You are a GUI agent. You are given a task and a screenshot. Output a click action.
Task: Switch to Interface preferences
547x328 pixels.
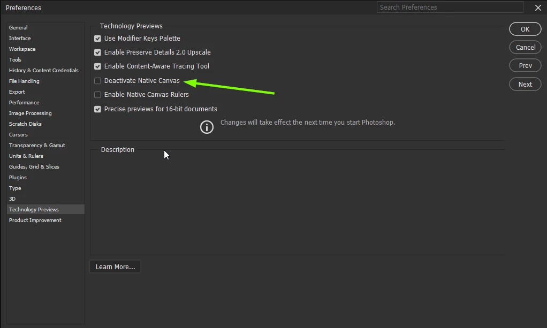[x=45, y=39]
